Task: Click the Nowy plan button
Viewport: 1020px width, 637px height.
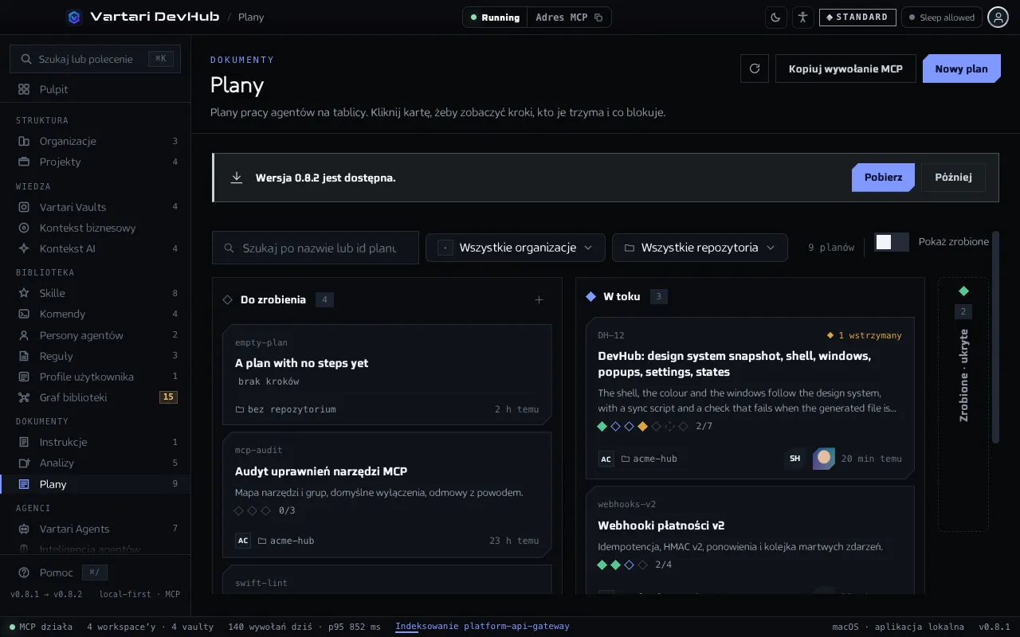Action: point(961,68)
